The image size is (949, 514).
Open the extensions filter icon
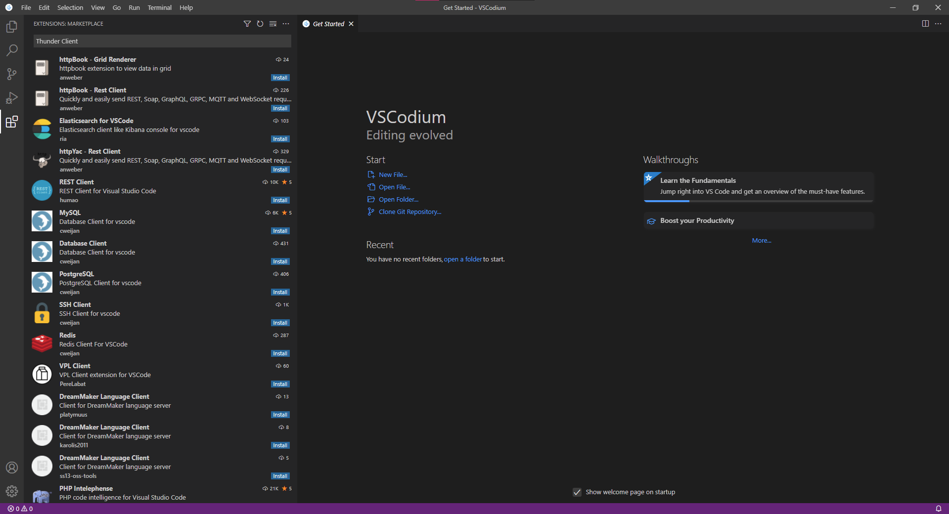pyautogui.click(x=247, y=24)
